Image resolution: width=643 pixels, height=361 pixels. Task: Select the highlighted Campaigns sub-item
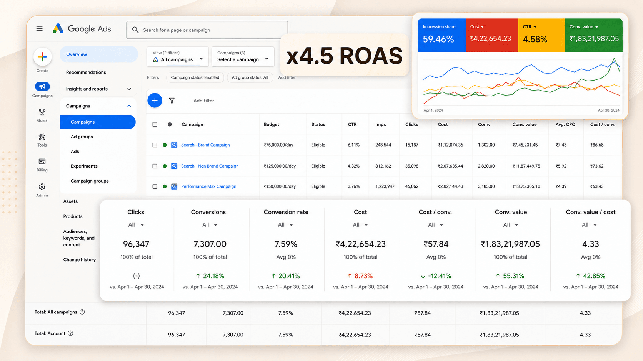pos(98,122)
